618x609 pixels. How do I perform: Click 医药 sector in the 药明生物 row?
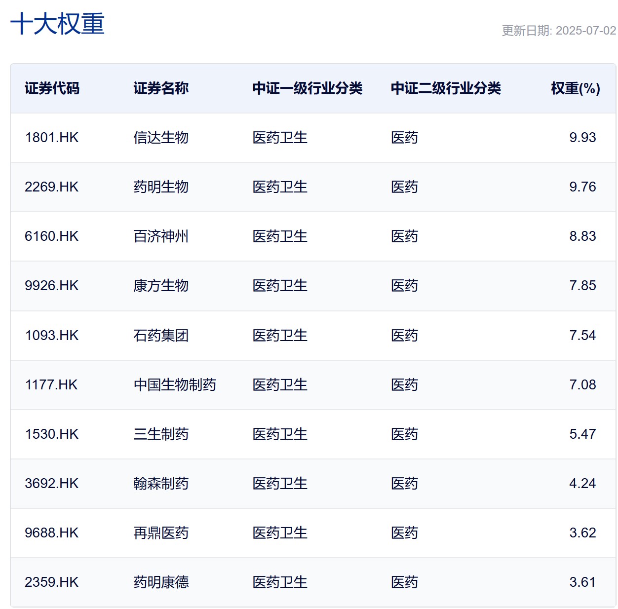point(404,187)
